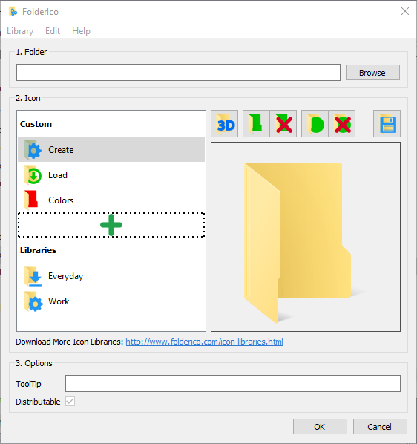The width and height of the screenshot is (417, 444).
Task: Click the Cancel button
Action: click(380, 427)
